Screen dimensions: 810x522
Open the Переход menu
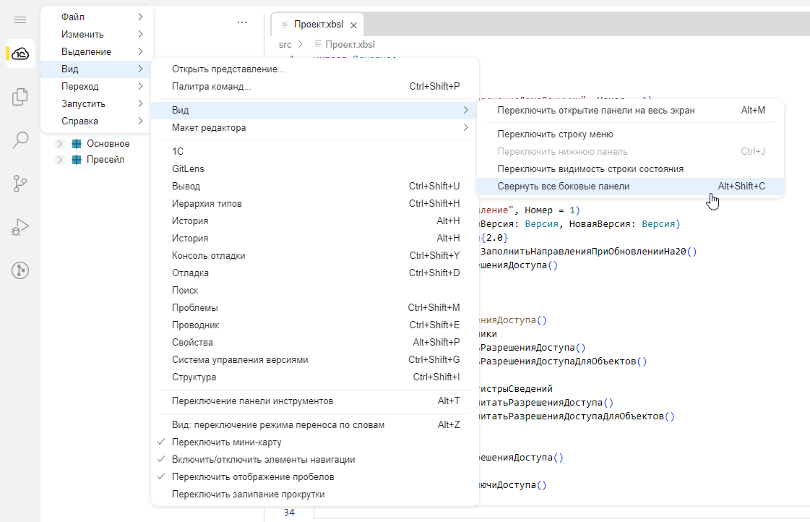point(97,86)
